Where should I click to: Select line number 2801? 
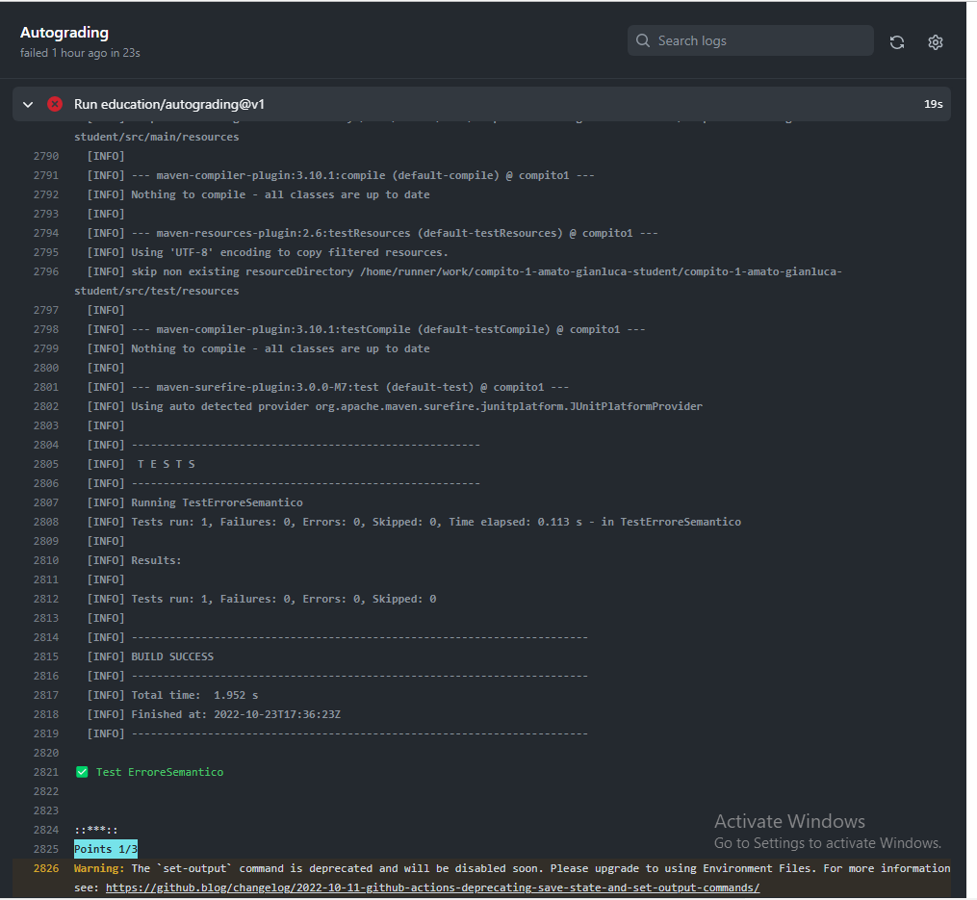click(46, 387)
